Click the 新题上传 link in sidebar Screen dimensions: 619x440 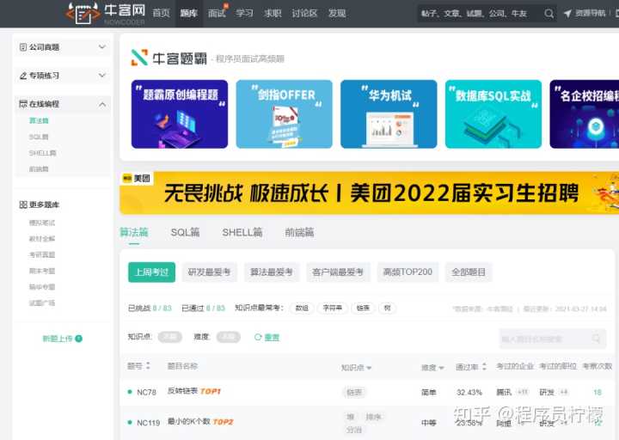point(58,339)
